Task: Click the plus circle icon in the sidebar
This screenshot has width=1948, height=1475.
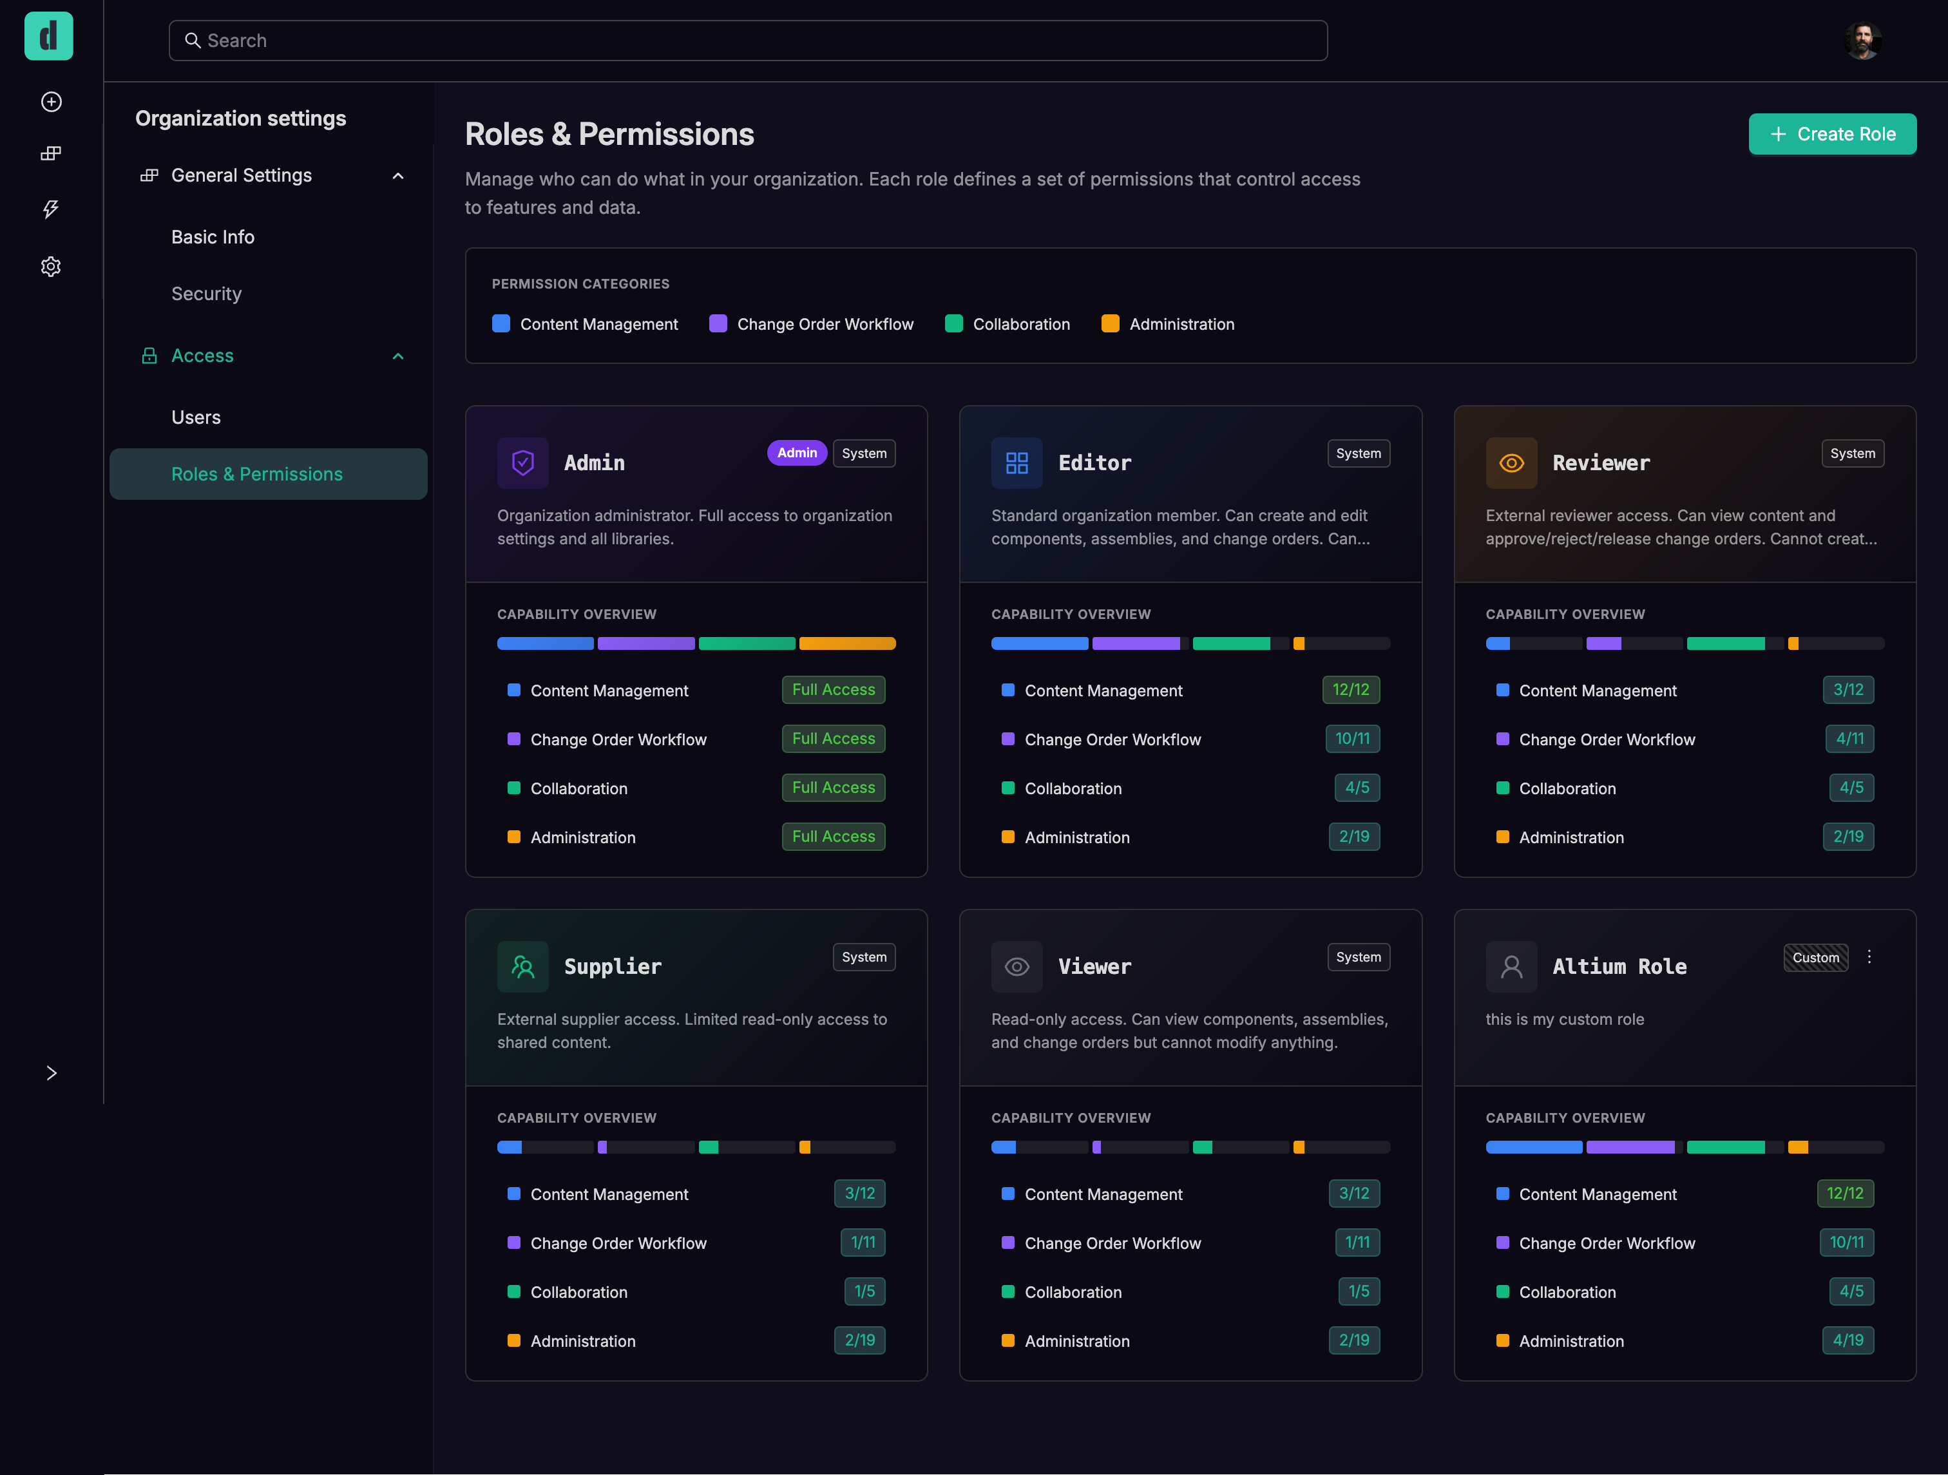Action: click(51, 102)
